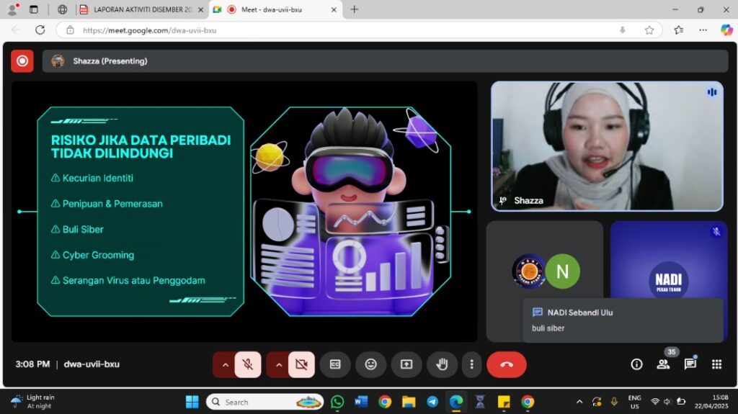Open the three-dot more options menu

click(x=472, y=364)
